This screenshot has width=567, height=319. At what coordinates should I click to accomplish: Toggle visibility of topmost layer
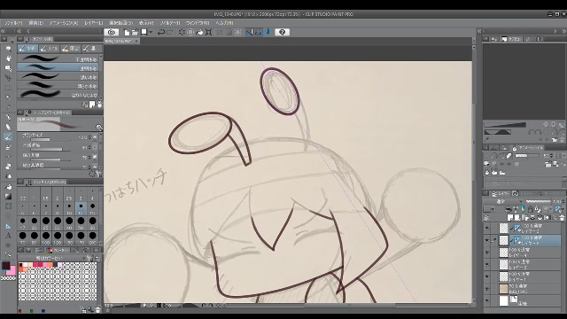coord(486,229)
